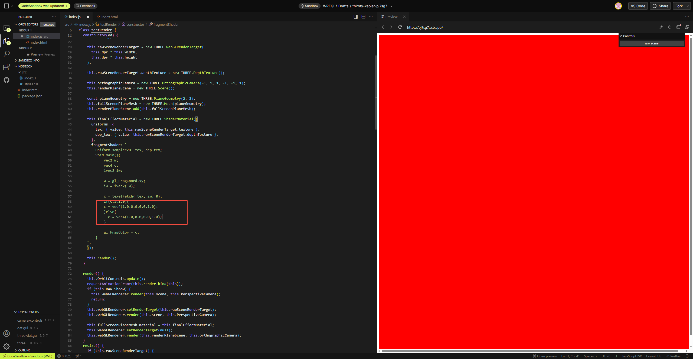Click the Fork button
Image resolution: width=693 pixels, height=359 pixels.
(x=679, y=6)
